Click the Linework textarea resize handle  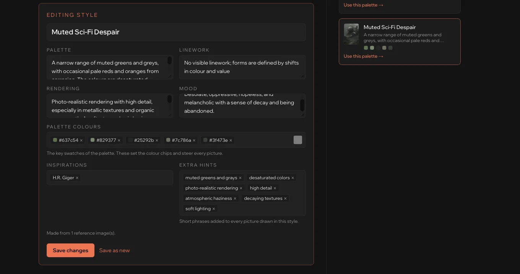303,76
